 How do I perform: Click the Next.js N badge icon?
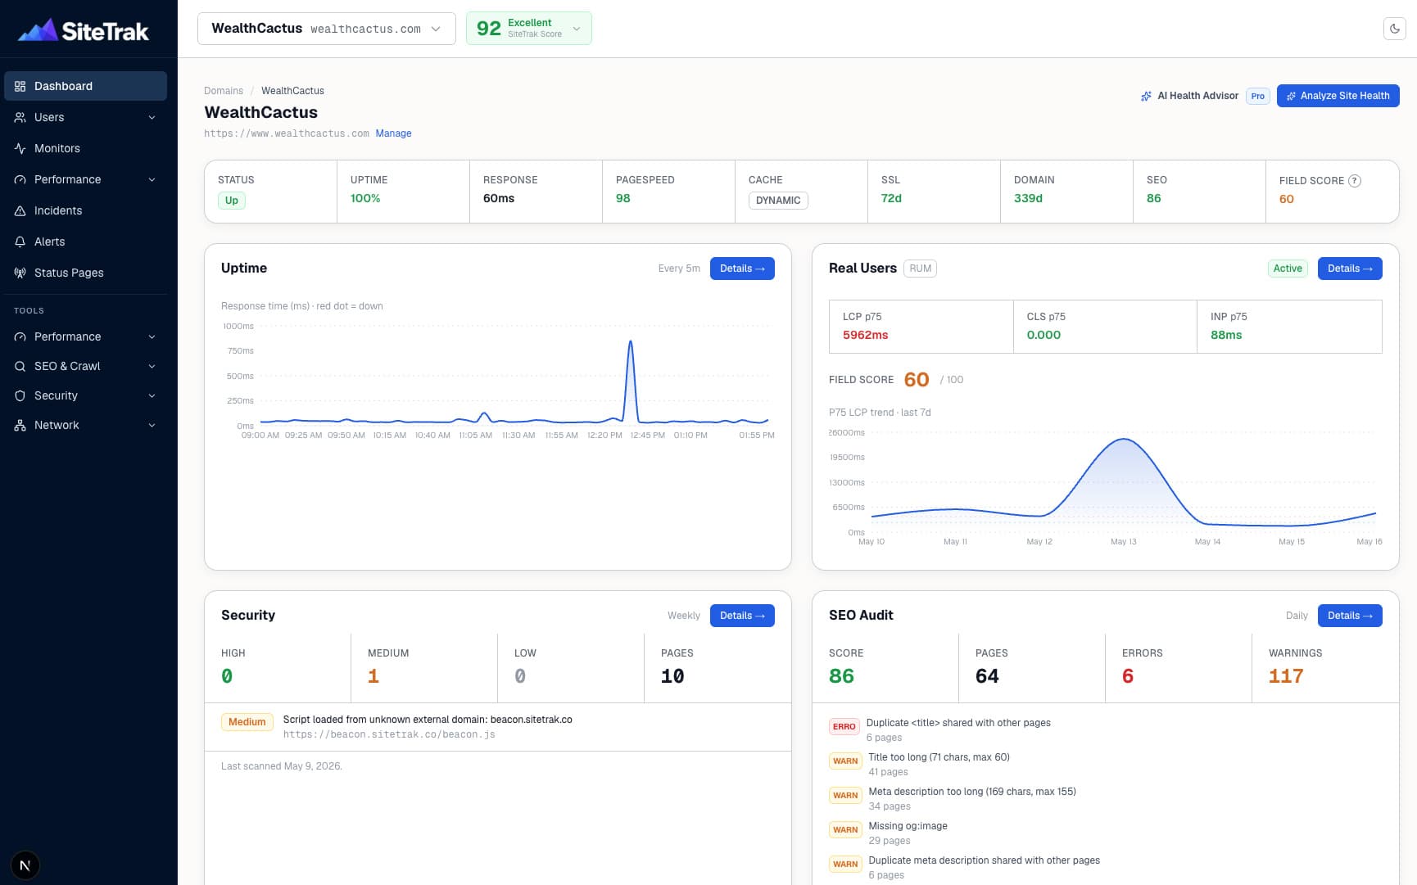tap(25, 865)
